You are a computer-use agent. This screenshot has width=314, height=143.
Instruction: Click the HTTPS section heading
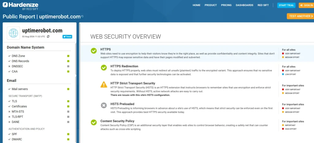105,49
